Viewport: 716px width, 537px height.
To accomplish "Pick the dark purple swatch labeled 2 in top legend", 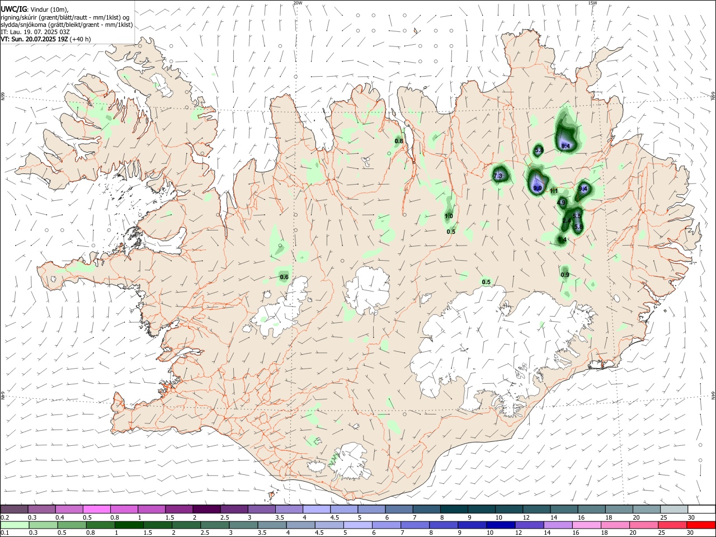I will [206, 509].
